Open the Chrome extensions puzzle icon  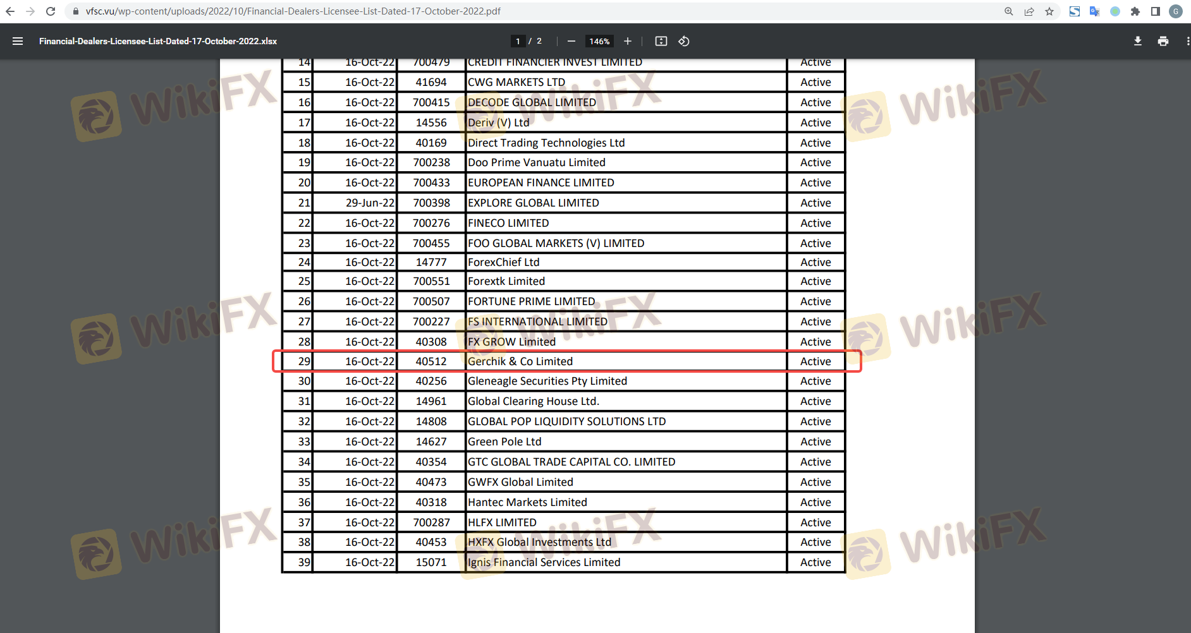1135,11
